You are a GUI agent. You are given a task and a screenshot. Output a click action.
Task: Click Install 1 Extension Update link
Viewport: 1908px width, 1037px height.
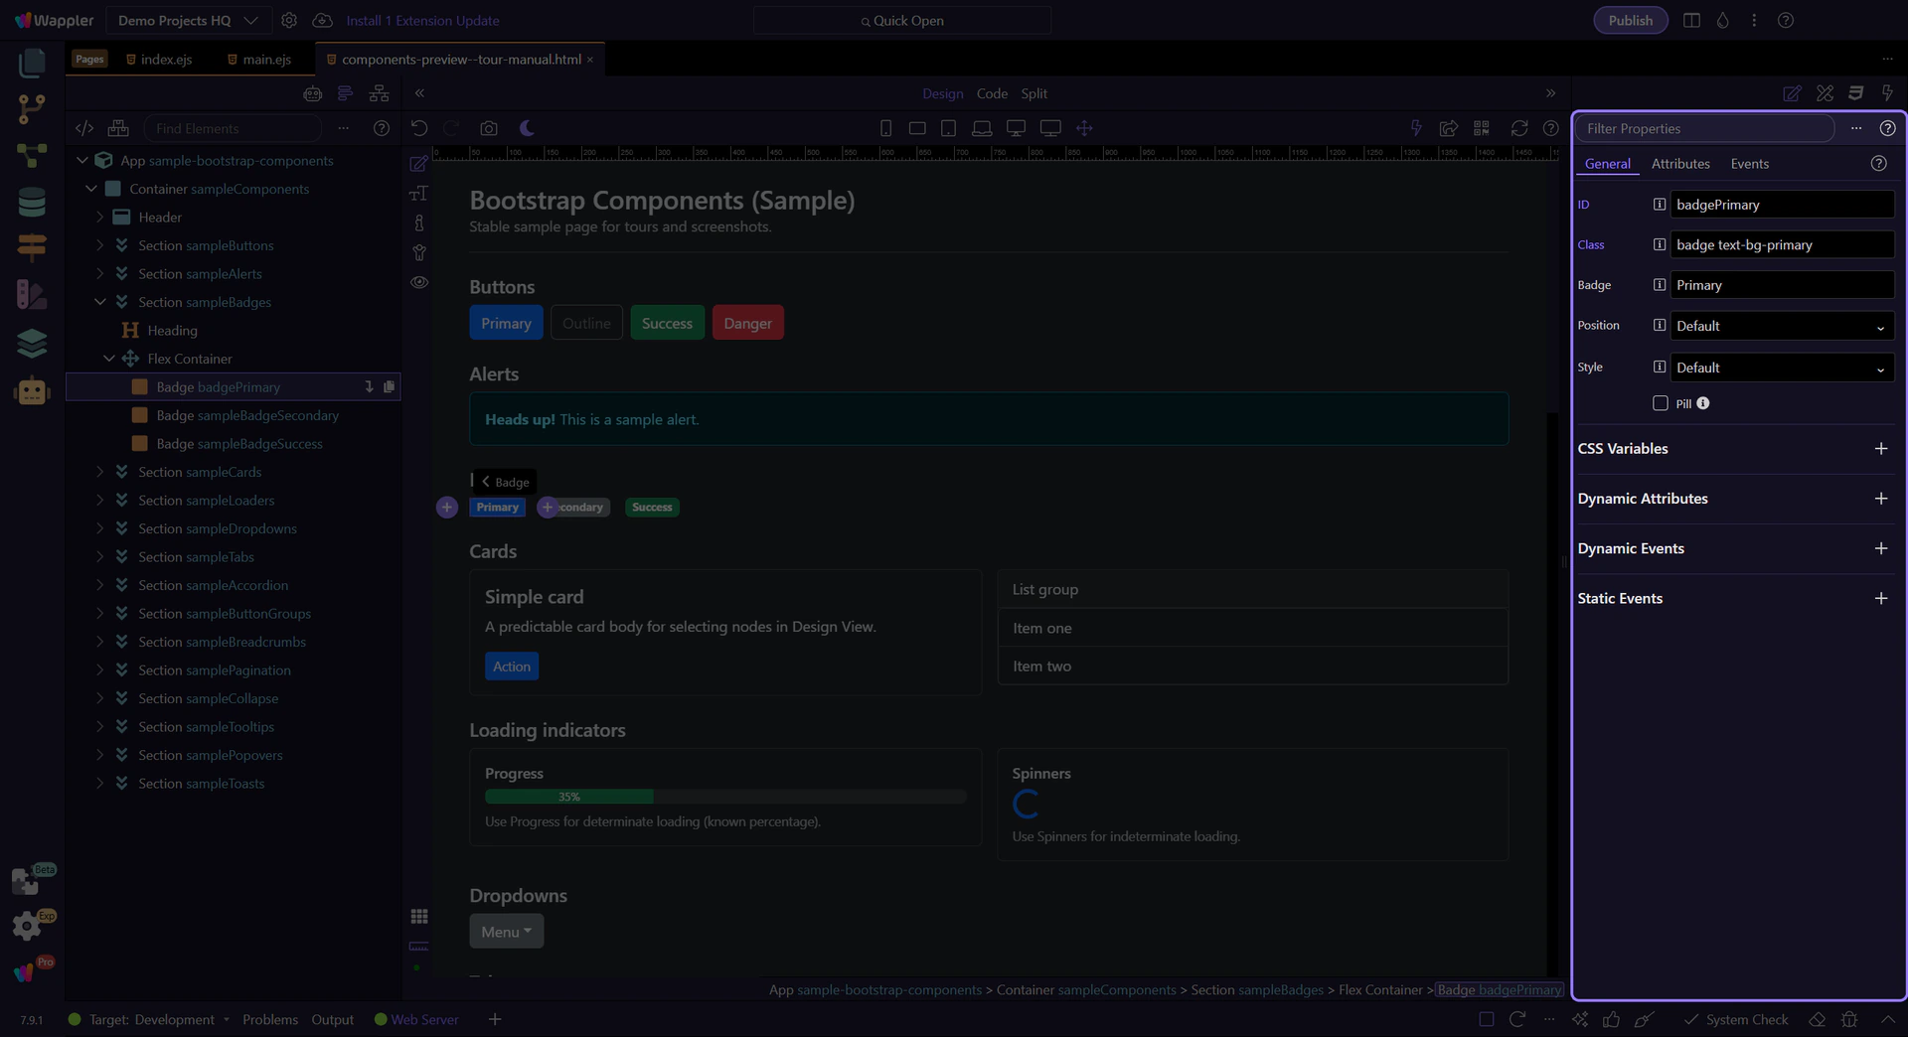coord(422,20)
